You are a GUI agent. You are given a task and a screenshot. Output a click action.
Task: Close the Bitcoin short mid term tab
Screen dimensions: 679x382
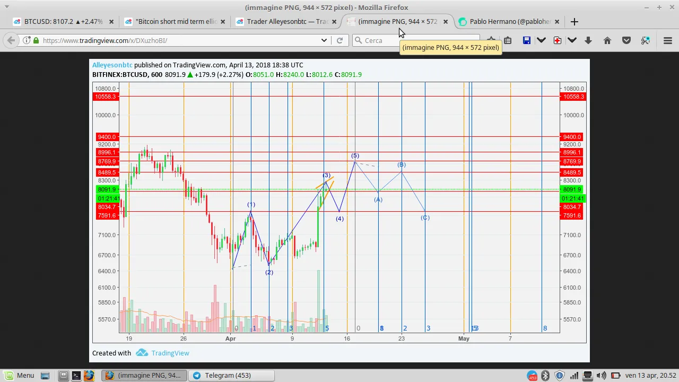pos(223,22)
